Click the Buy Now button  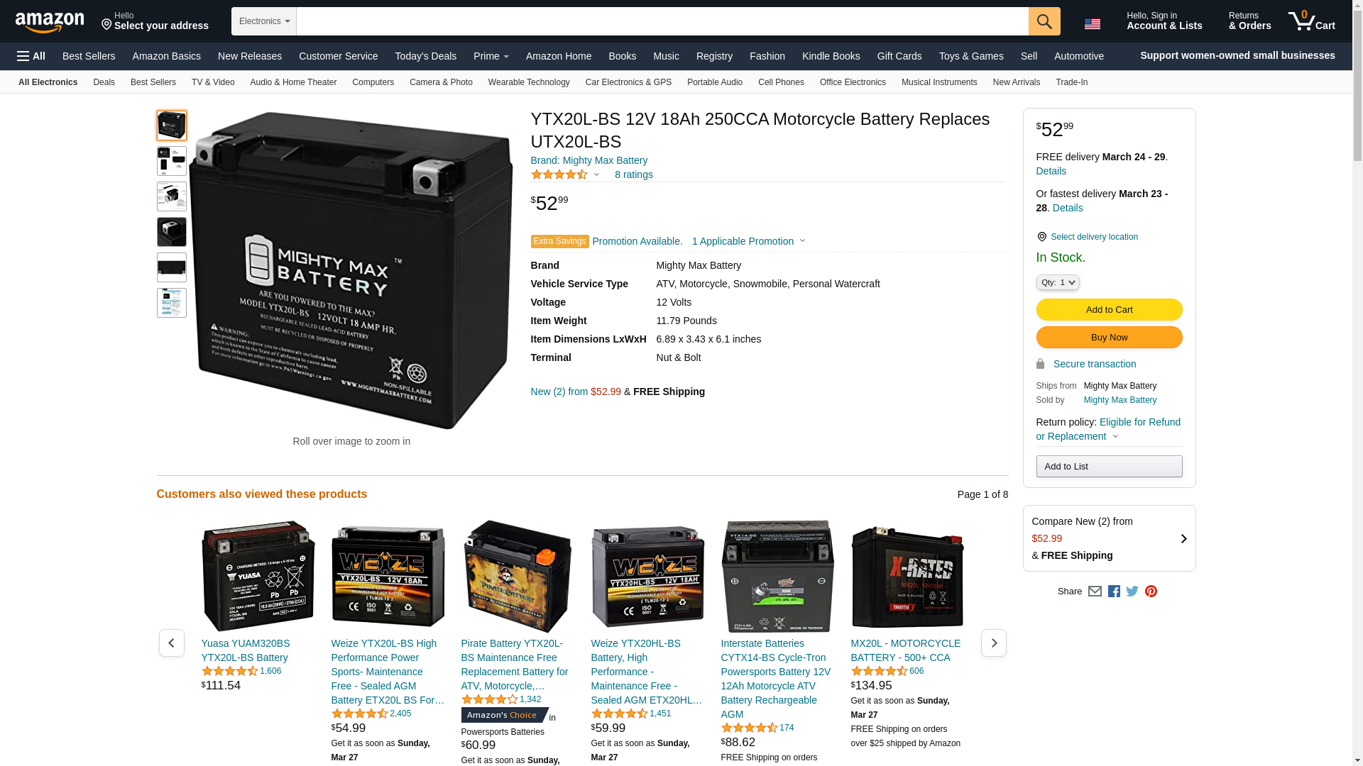1109,337
